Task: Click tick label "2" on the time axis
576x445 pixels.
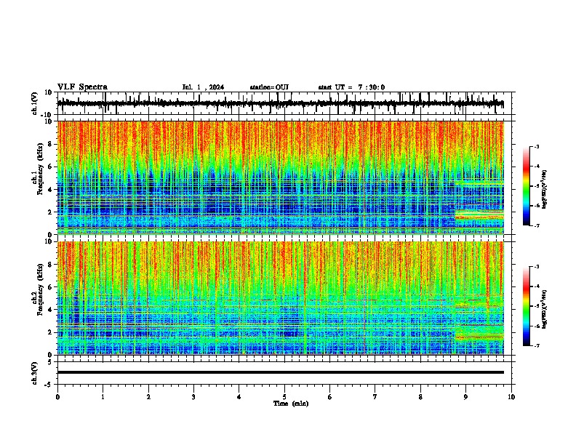Action: 148,397
